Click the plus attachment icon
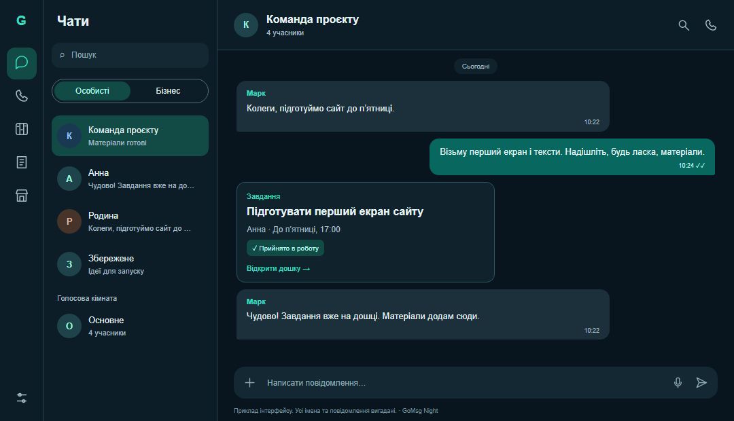The image size is (734, 421). coord(249,383)
